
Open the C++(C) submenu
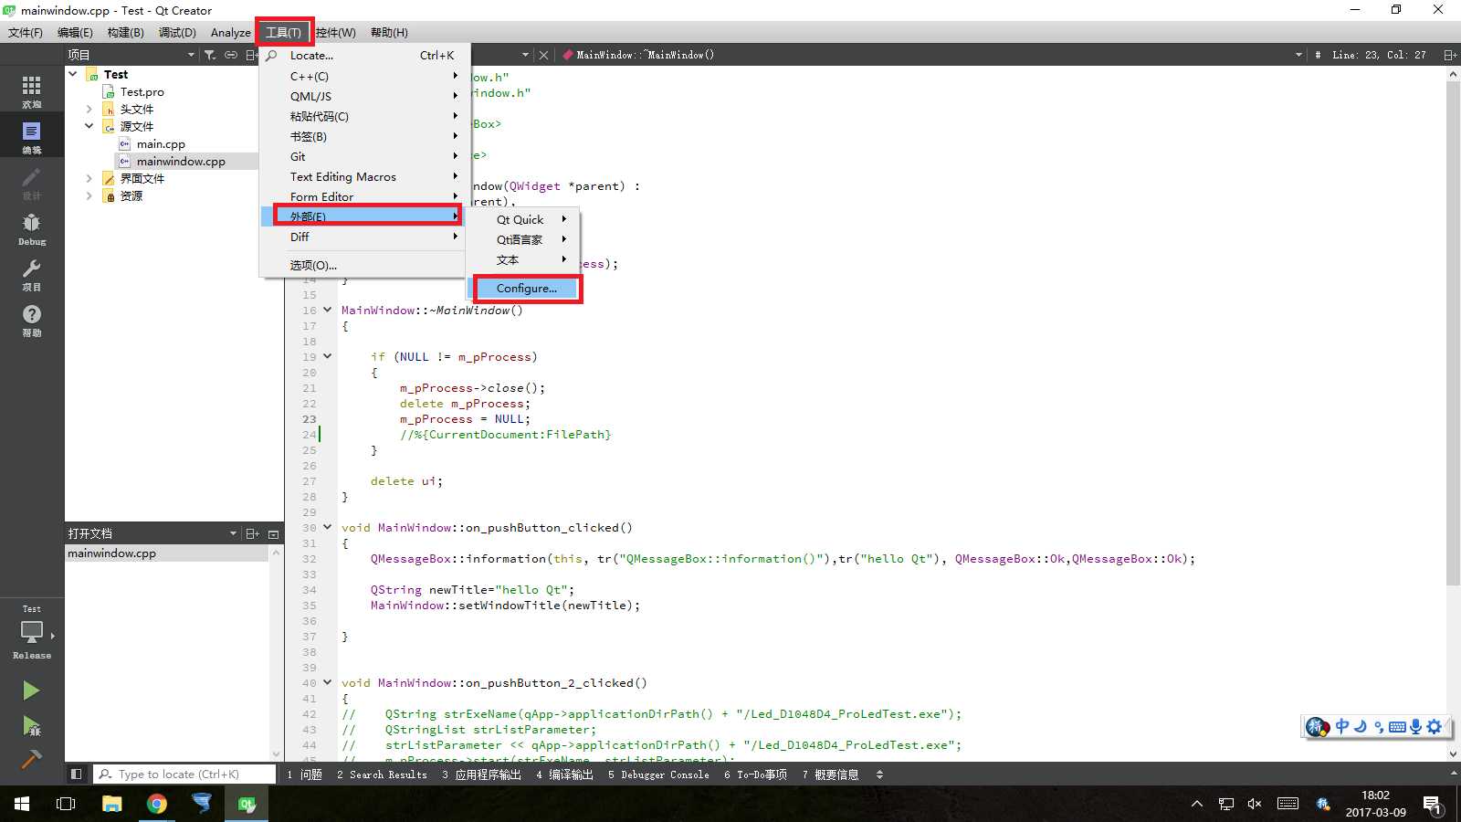tap(365, 77)
